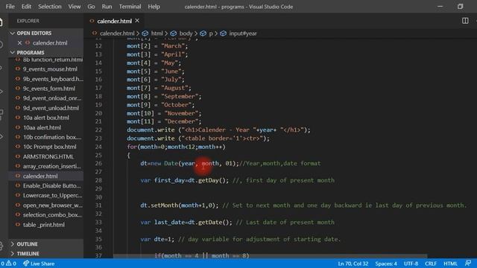Open the Help menu
Screen dimensions: 477x268
(154, 7)
